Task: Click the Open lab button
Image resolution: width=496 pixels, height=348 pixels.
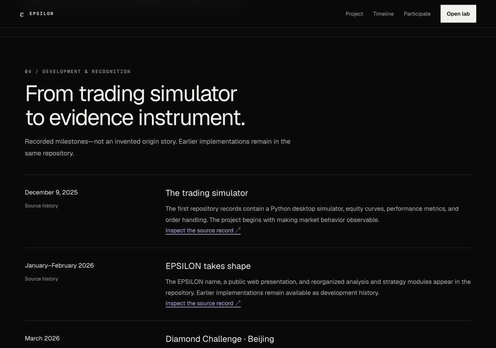Action: [458, 14]
